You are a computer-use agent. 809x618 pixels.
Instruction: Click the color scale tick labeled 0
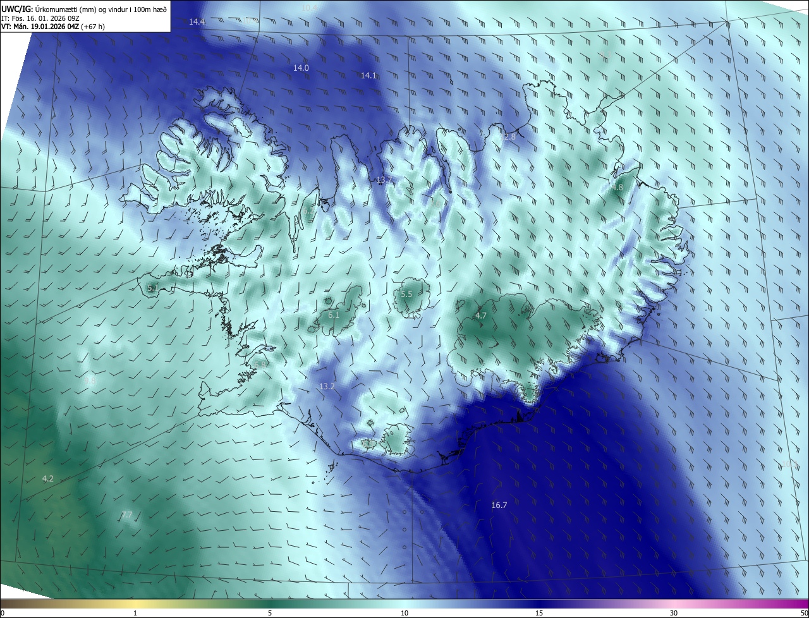click(3, 613)
